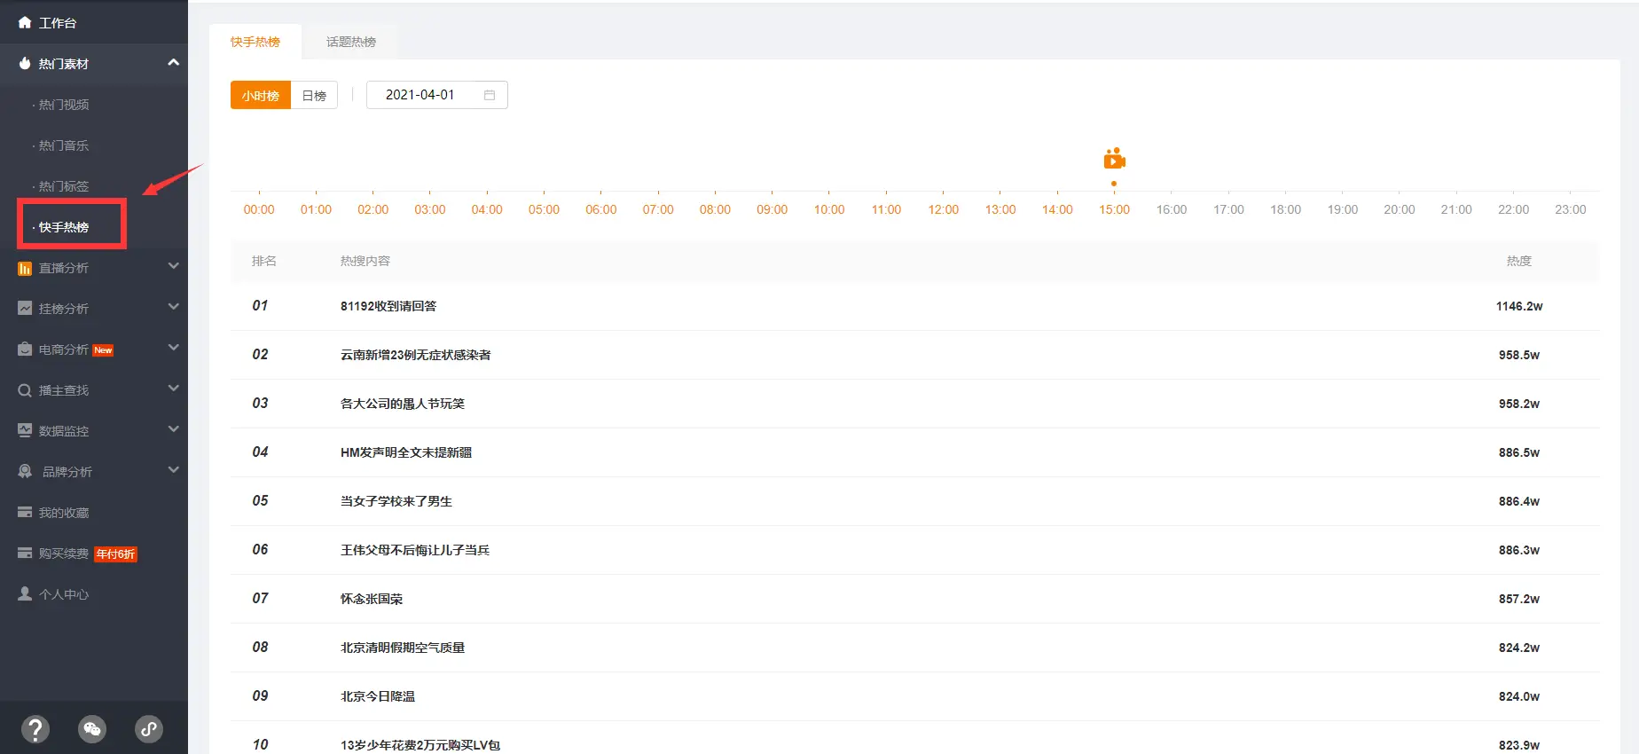Image resolution: width=1639 pixels, height=754 pixels.
Task: Click the link icon in sidebar footer
Action: coord(148,729)
